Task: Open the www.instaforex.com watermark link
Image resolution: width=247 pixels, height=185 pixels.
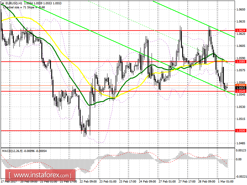Action: pyautogui.click(x=40, y=175)
